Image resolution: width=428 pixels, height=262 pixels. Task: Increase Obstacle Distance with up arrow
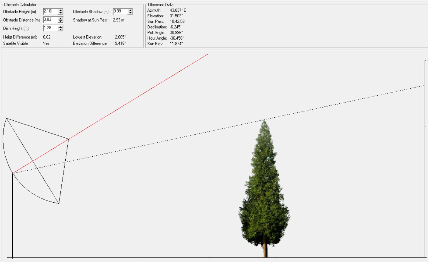pos(60,18)
